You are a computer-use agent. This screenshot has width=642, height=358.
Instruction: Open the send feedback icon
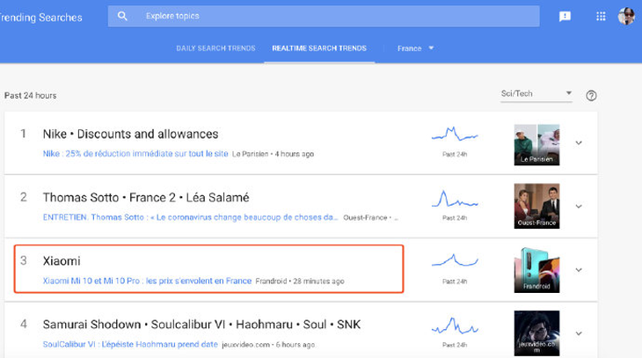pos(565,17)
